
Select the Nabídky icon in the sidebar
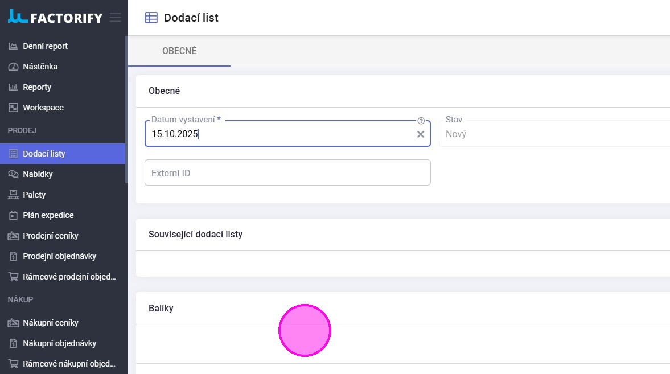pyautogui.click(x=13, y=174)
